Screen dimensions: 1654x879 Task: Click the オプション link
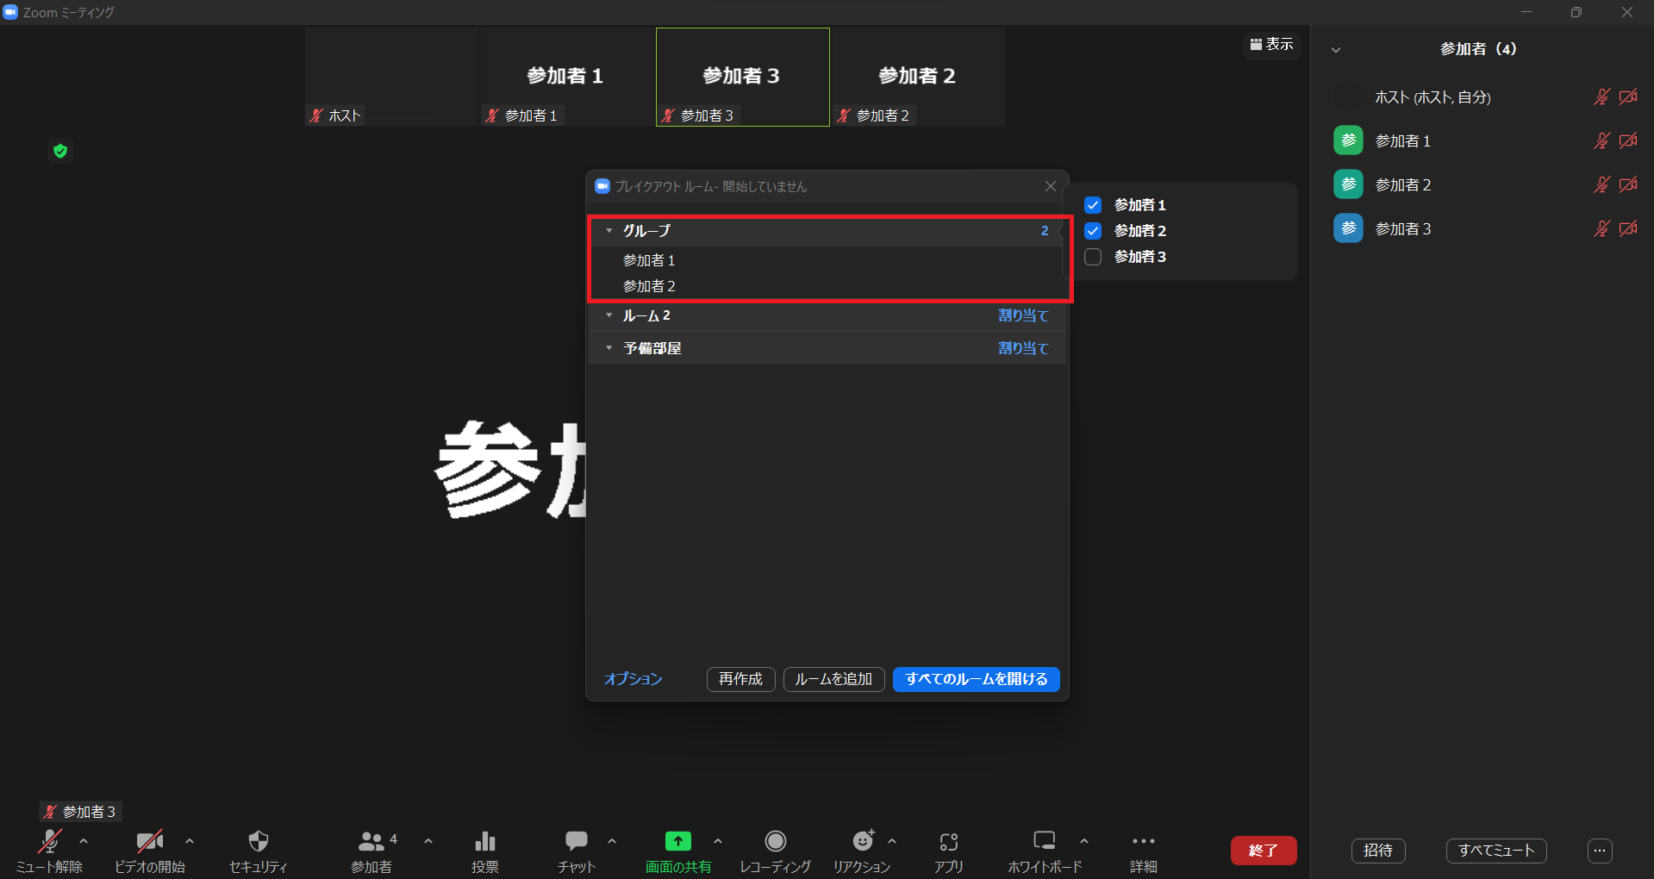pos(633,679)
